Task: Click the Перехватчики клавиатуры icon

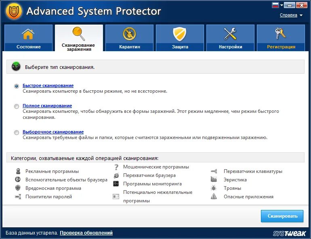Action: click(x=214, y=171)
